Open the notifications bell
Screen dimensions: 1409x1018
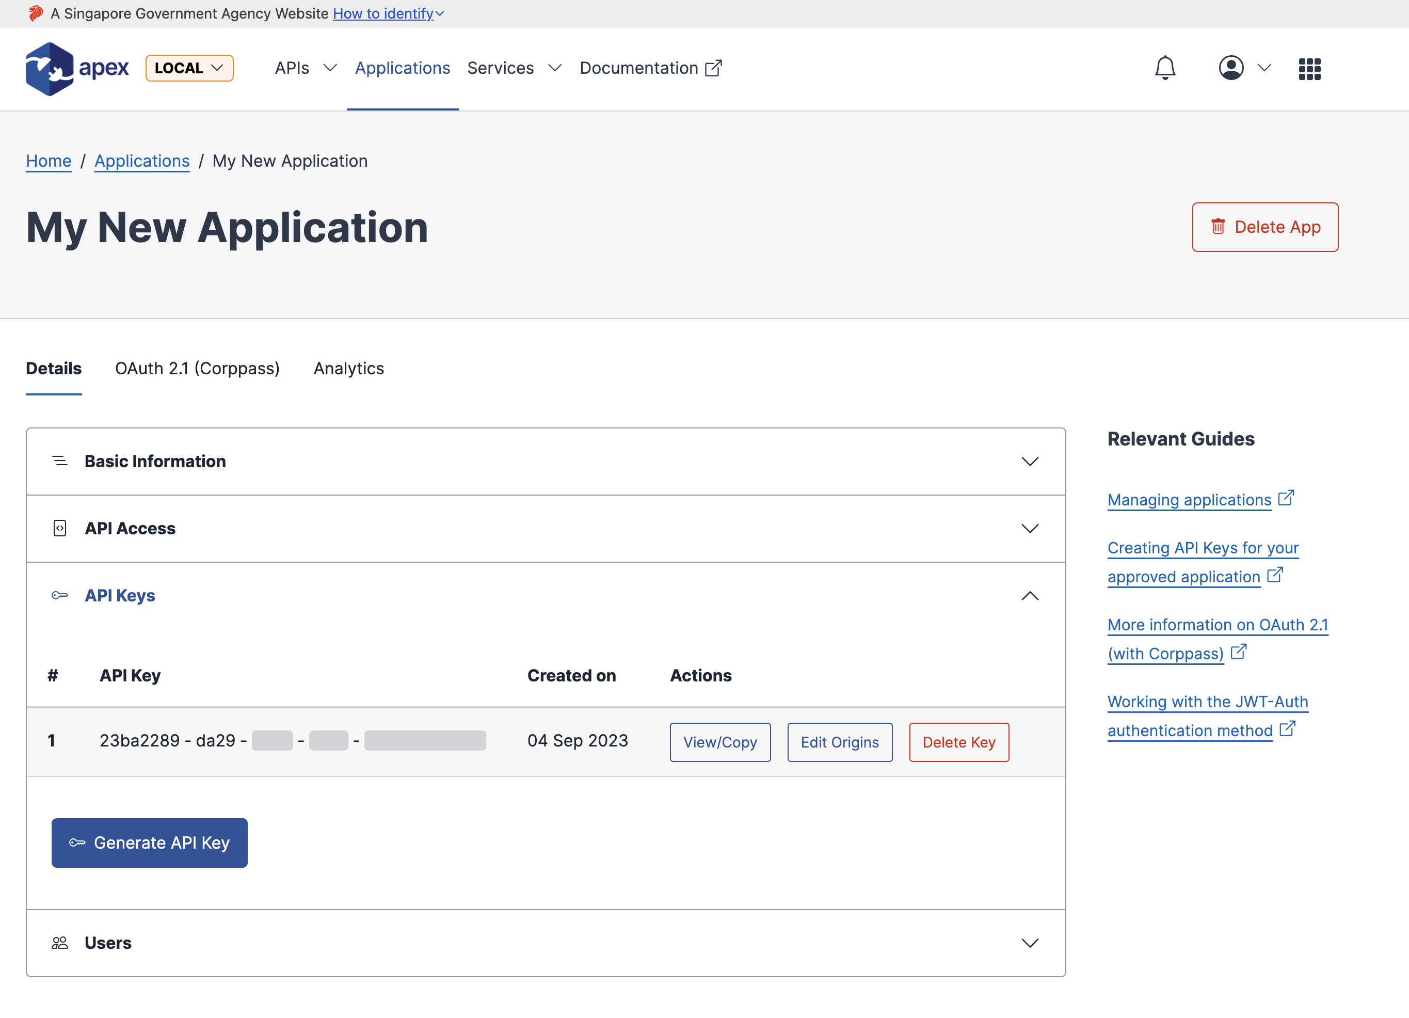[x=1165, y=68]
